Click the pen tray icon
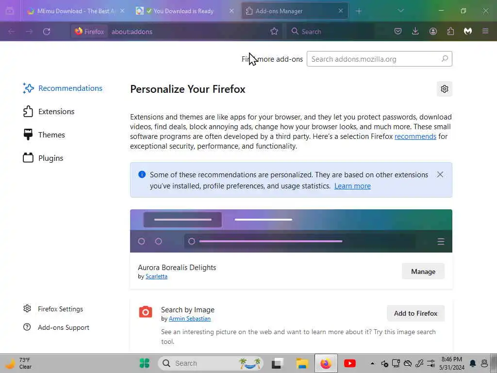This screenshot has width=497, height=373. (x=419, y=363)
